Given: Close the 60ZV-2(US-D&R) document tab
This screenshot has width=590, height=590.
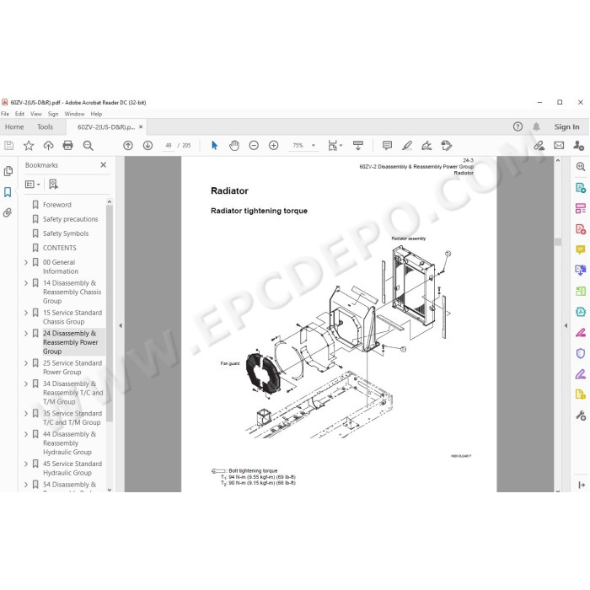Looking at the screenshot, I should 141,126.
